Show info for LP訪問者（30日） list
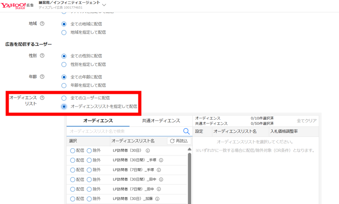Screen dimensions: 339x204 [x=147, y=151]
